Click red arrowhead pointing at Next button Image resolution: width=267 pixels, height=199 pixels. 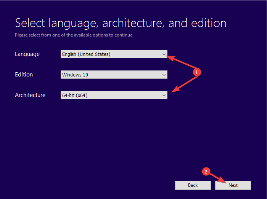(222, 180)
